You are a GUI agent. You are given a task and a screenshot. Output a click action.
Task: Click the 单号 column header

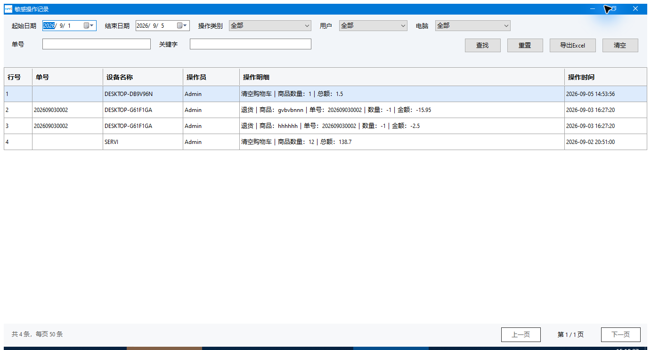click(68, 77)
